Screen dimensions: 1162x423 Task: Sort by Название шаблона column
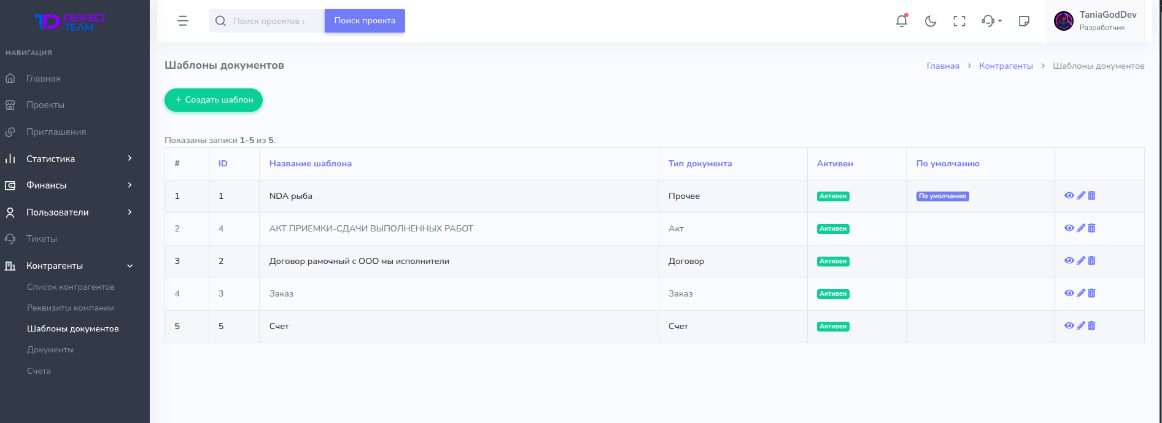[311, 163]
